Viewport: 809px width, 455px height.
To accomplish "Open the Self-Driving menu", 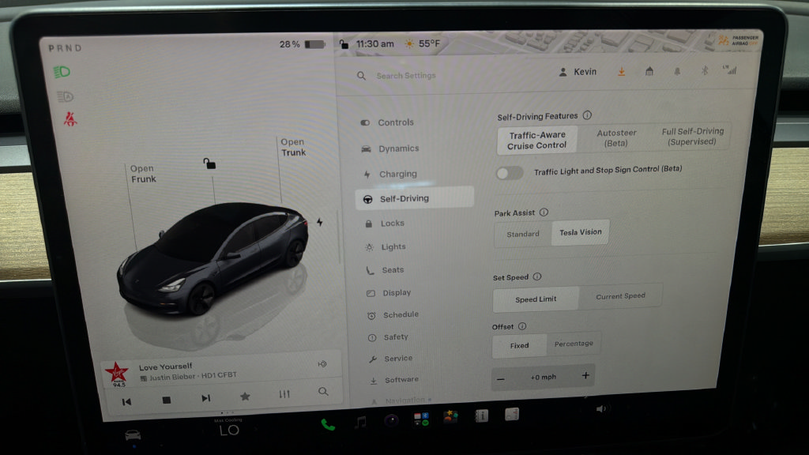I will (x=414, y=198).
